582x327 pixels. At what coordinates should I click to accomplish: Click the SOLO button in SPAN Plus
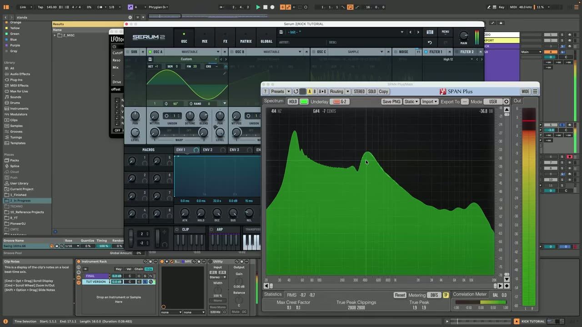372,91
